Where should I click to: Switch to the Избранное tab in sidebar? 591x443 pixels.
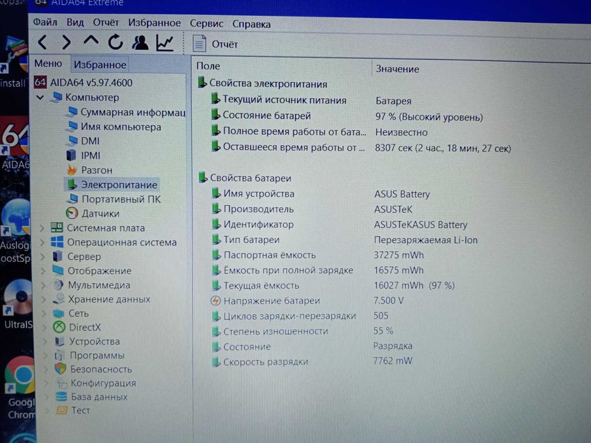click(x=100, y=65)
